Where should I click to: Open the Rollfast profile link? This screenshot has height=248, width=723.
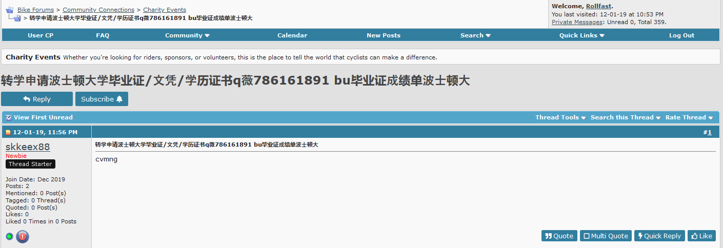click(598, 6)
